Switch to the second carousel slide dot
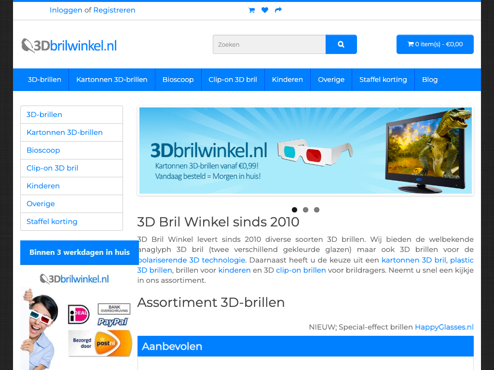This screenshot has height=370, width=494. (305, 210)
